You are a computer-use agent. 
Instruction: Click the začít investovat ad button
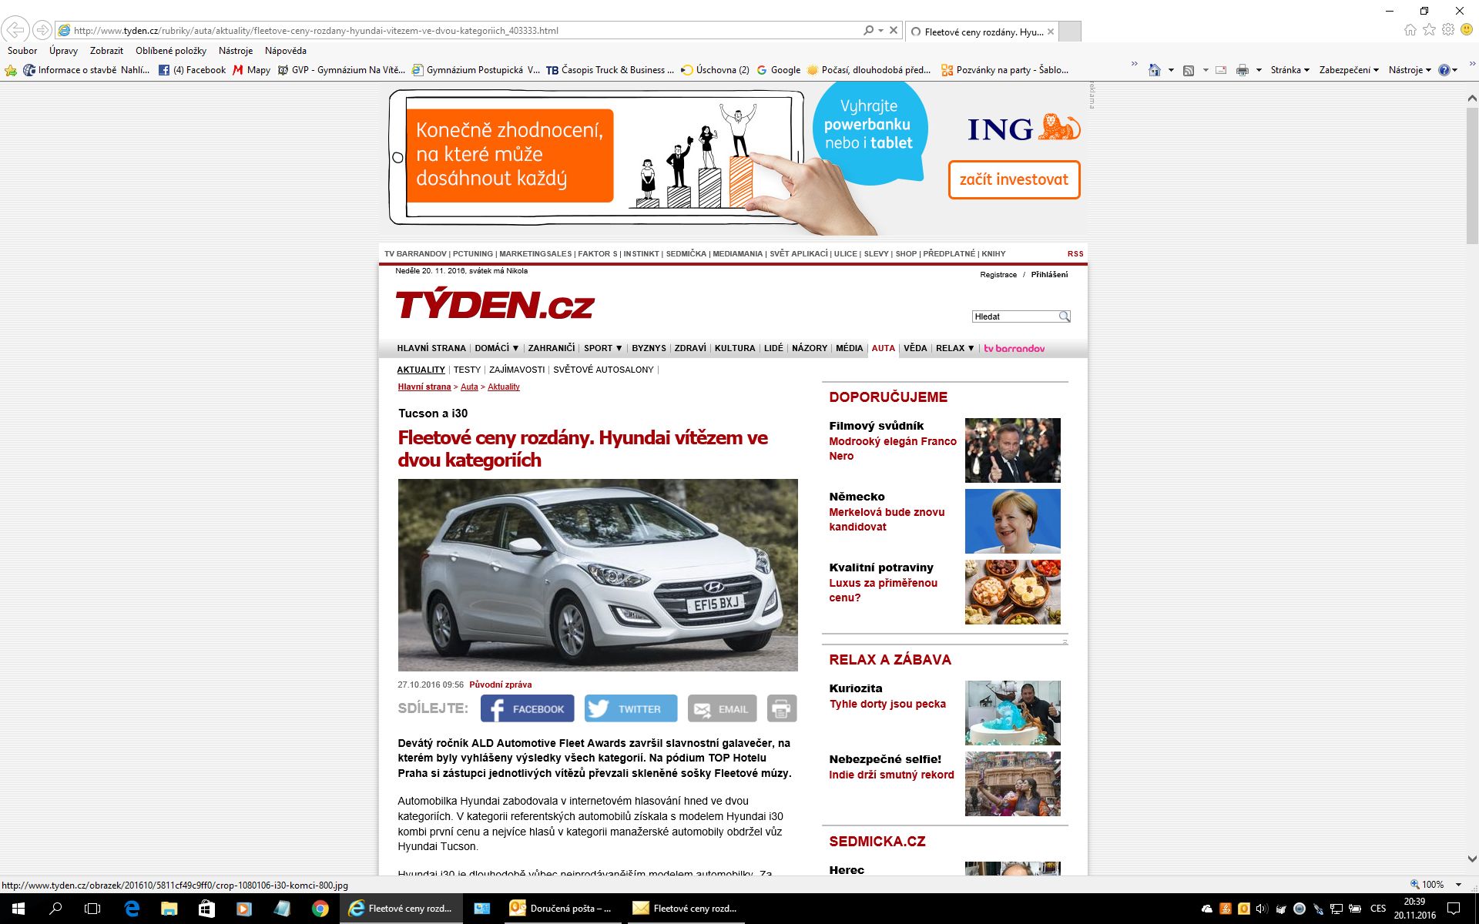[1014, 179]
